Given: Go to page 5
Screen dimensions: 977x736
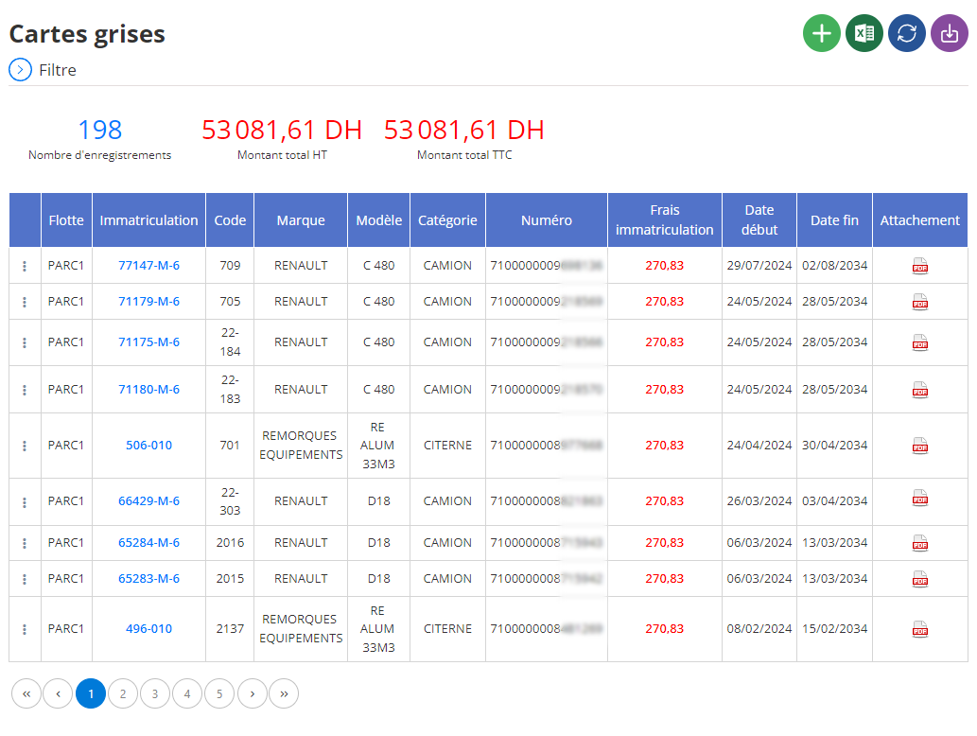Looking at the screenshot, I should [x=219, y=693].
